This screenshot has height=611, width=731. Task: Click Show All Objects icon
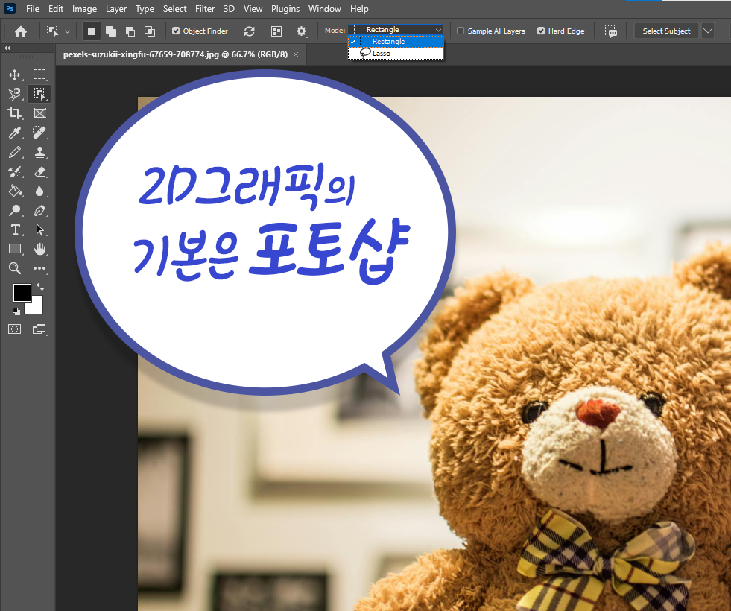[x=276, y=31]
